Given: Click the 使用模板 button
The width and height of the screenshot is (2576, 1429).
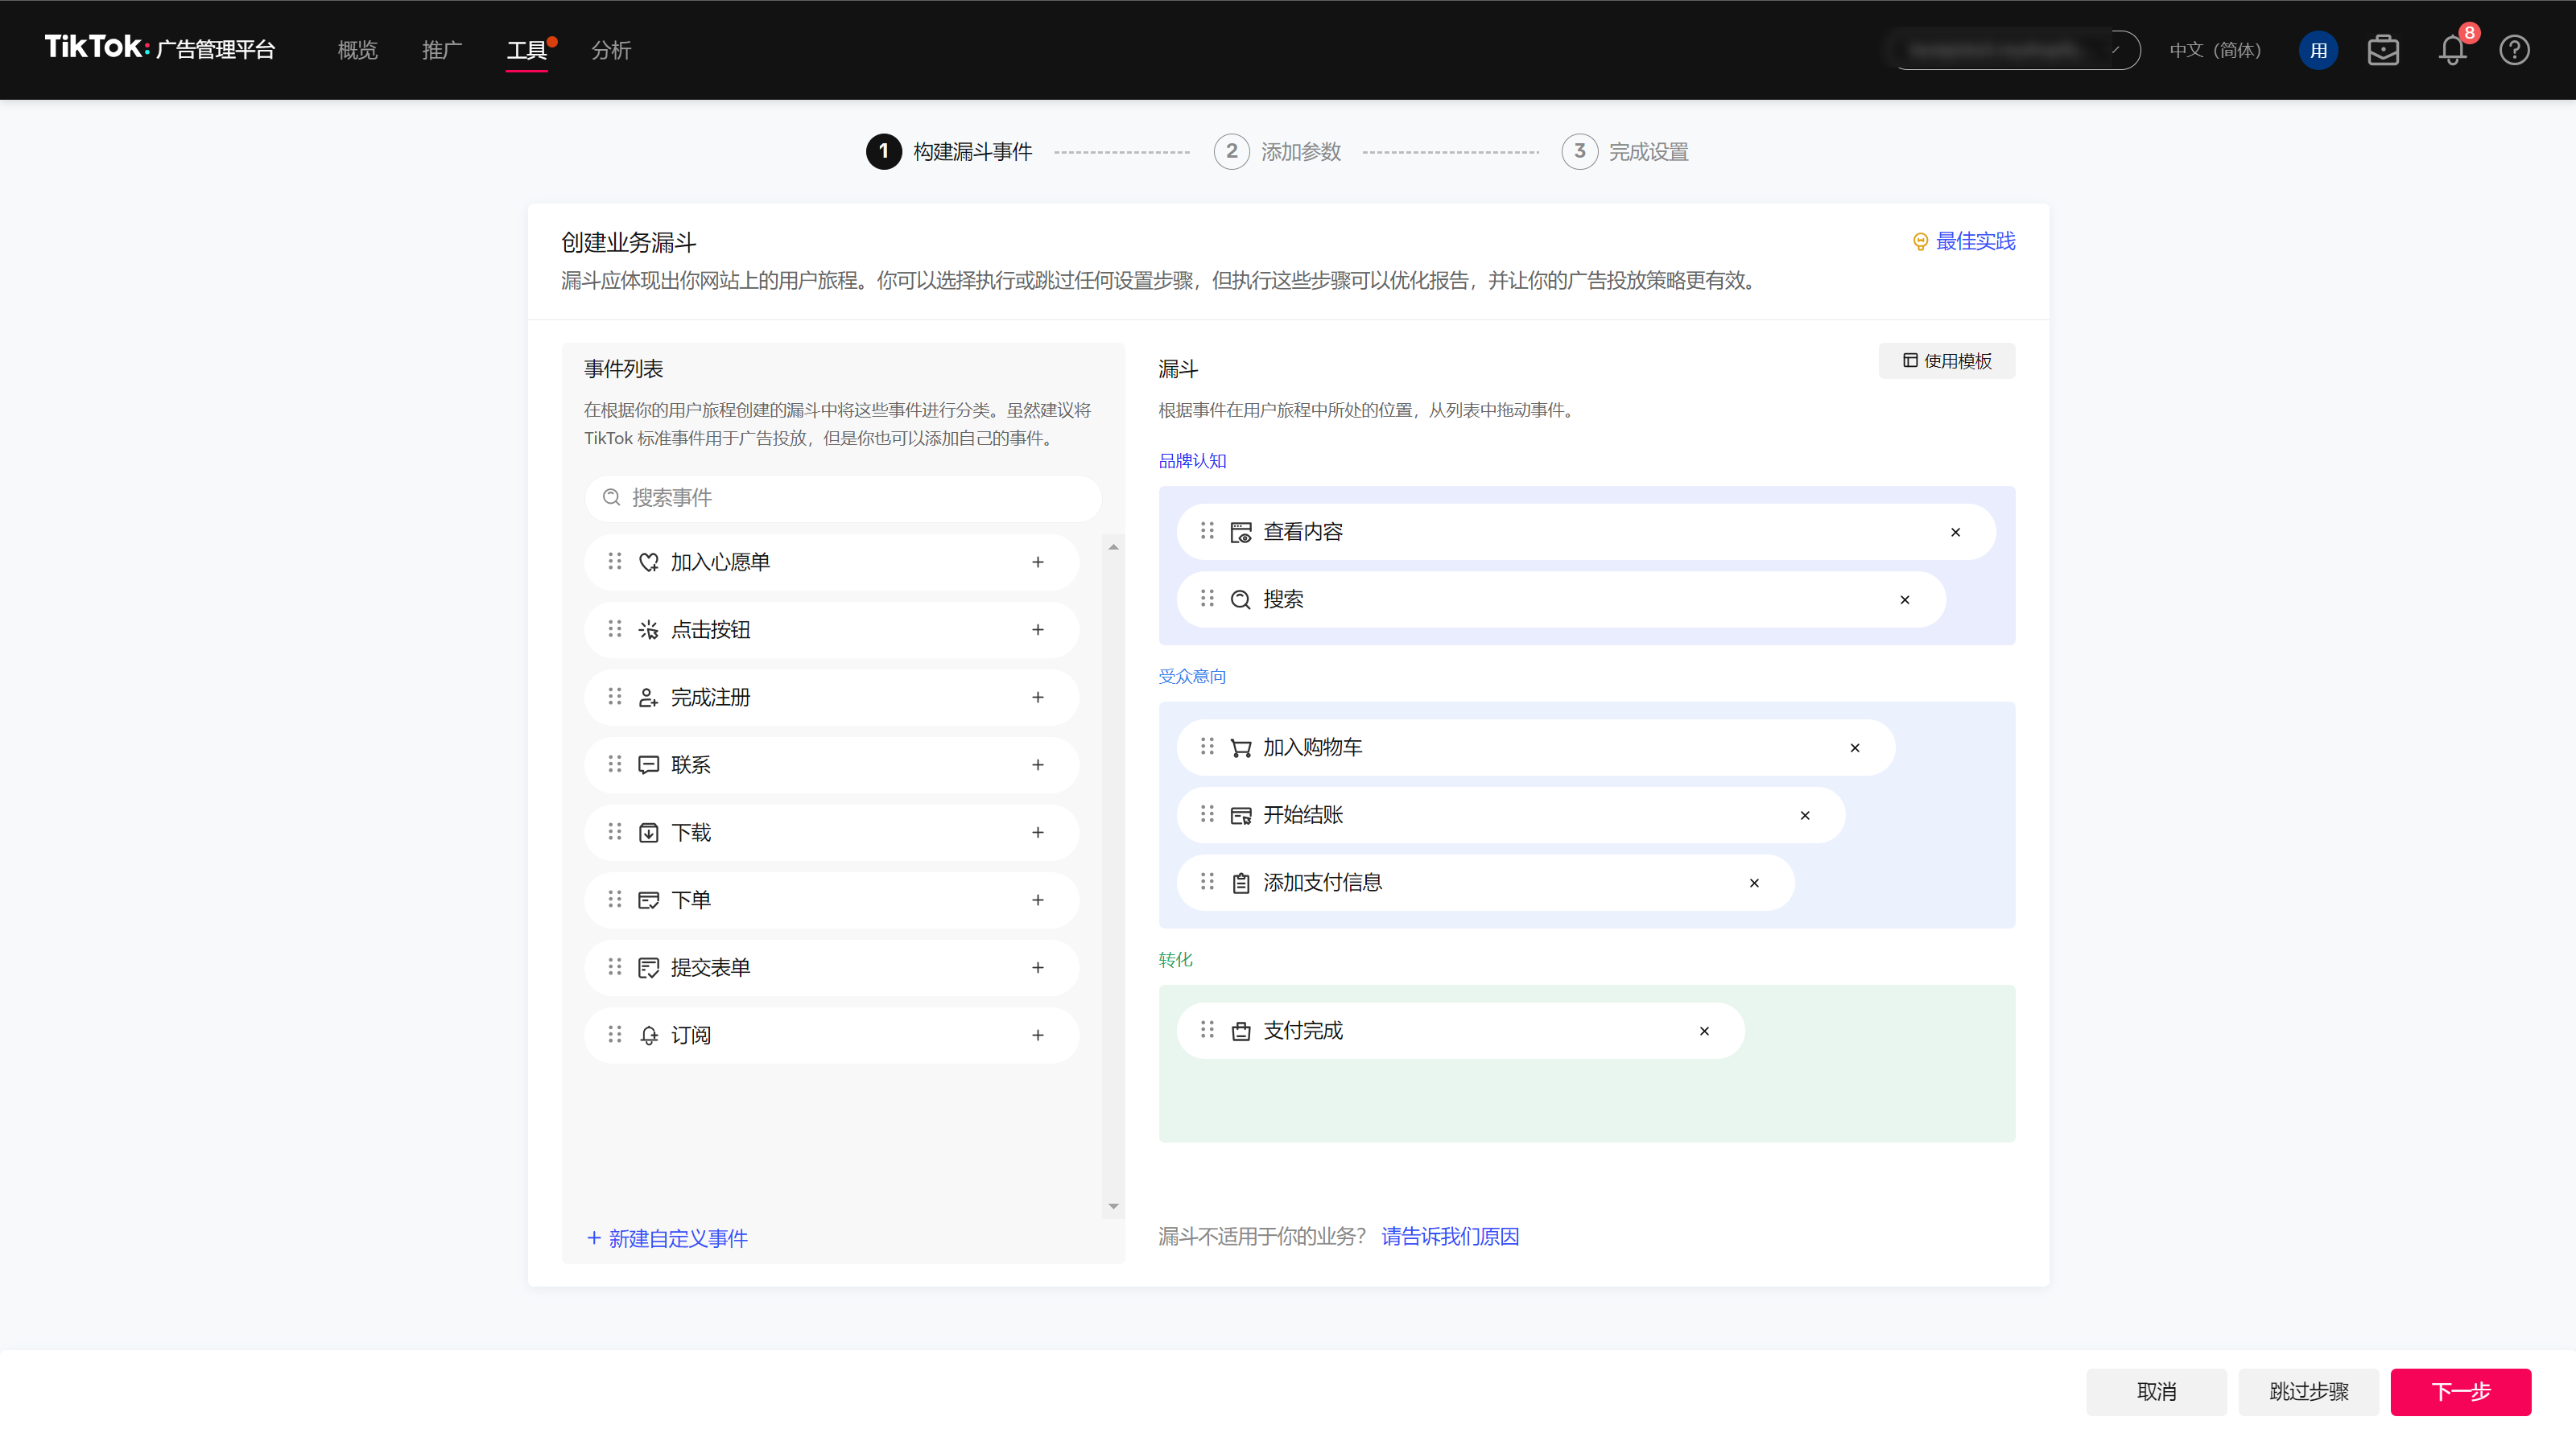Looking at the screenshot, I should (x=1946, y=360).
